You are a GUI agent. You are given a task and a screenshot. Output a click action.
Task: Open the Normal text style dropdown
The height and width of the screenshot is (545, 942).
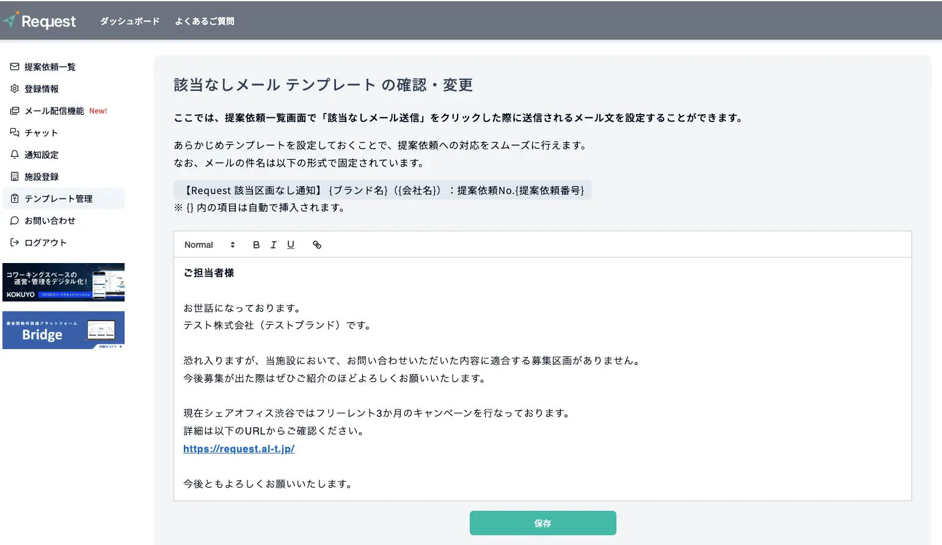(210, 245)
